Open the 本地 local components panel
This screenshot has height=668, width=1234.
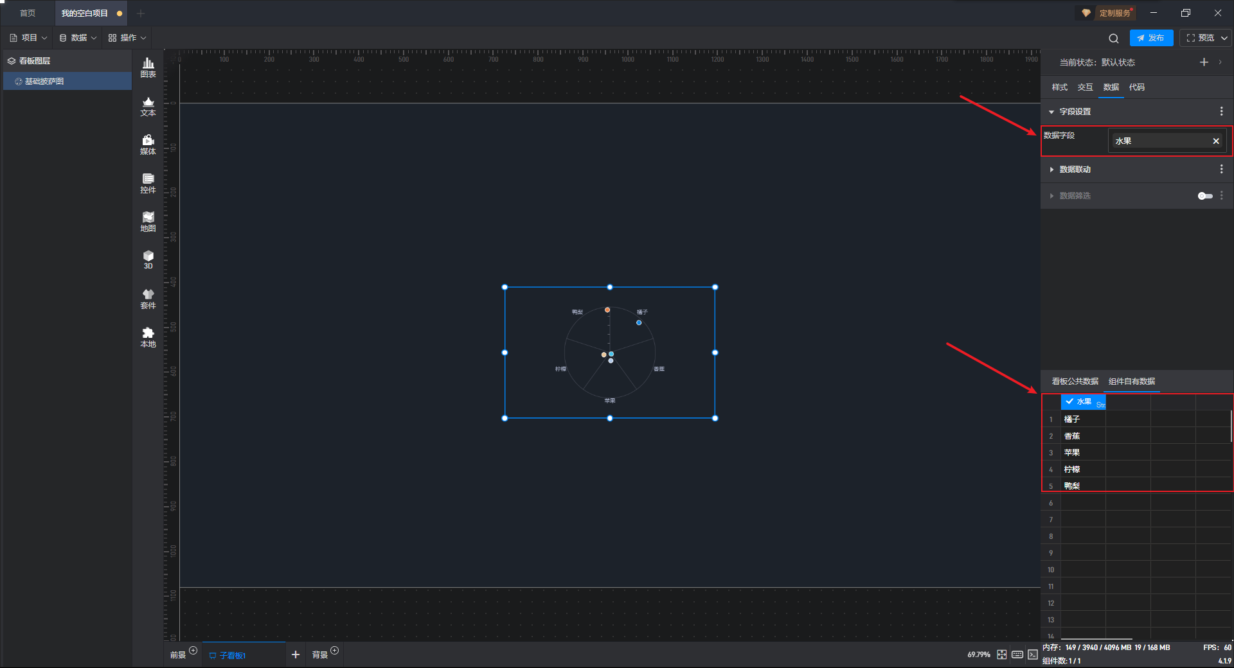(148, 337)
